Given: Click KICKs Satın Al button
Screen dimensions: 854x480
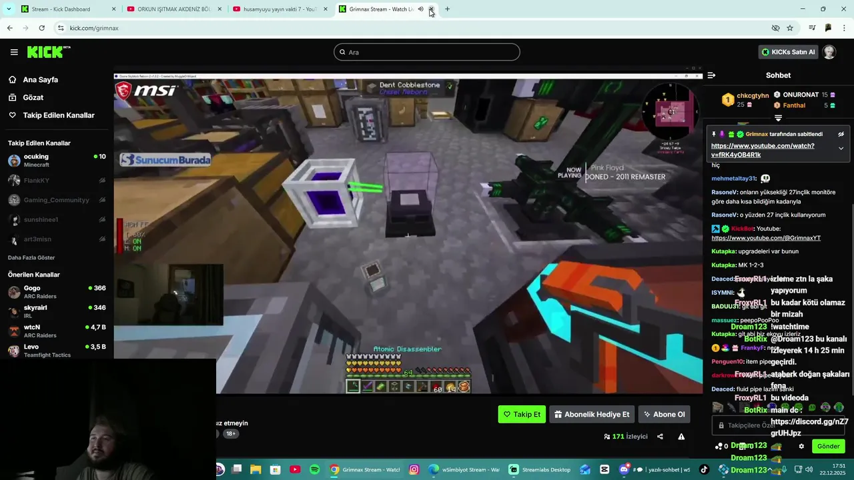Looking at the screenshot, I should 788,52.
